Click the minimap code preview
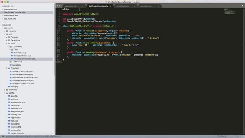Screen dimensions: 245x138 230,11
